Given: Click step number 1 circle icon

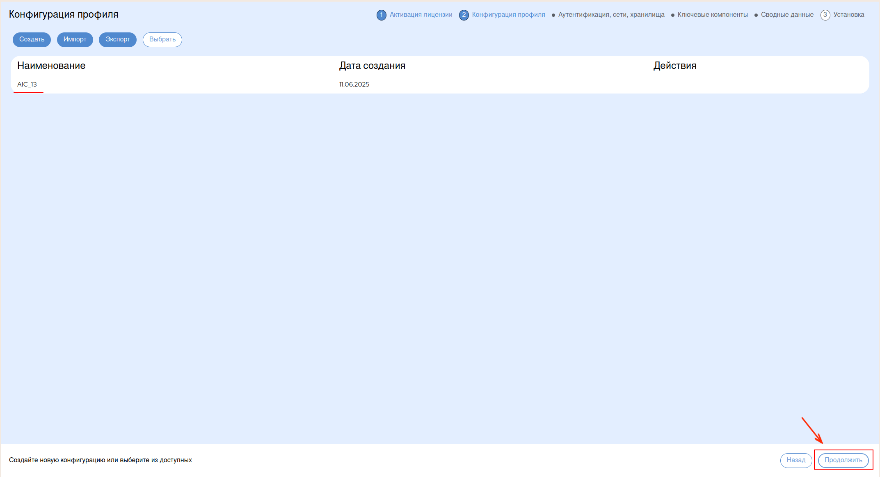Looking at the screenshot, I should pyautogui.click(x=382, y=15).
